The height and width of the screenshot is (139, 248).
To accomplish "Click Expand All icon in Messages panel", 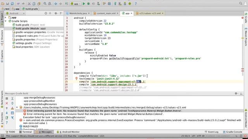I will [12, 98].
